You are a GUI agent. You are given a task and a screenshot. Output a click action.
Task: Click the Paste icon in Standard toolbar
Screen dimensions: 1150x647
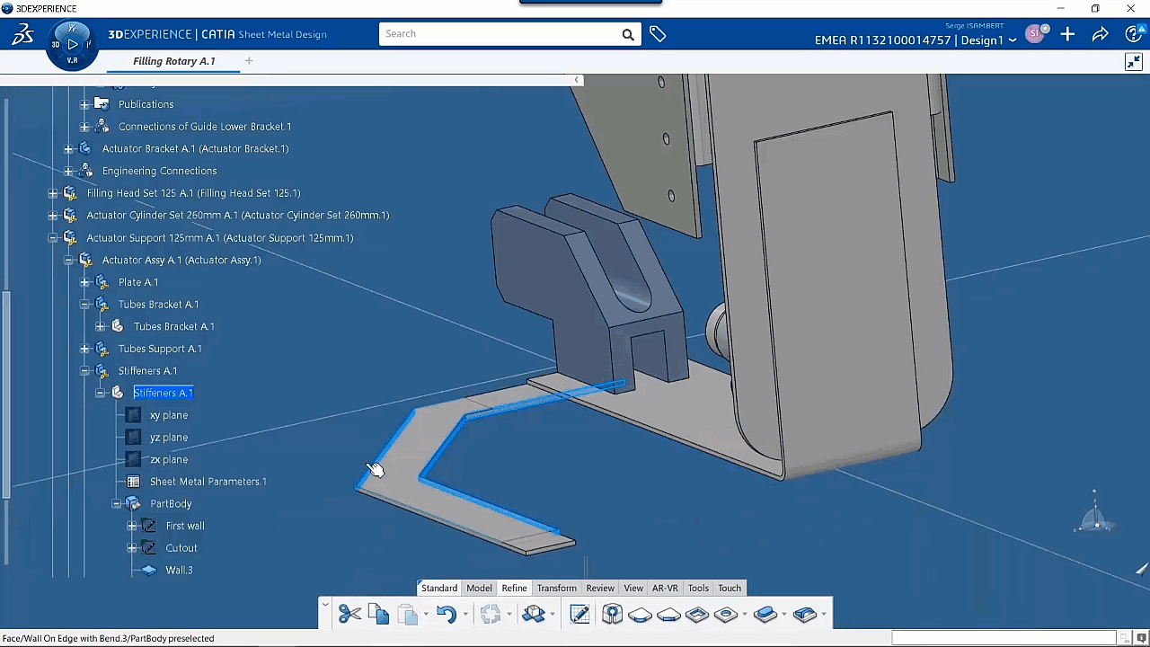407,614
